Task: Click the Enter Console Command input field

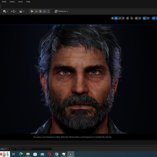Action: tap(31, 149)
